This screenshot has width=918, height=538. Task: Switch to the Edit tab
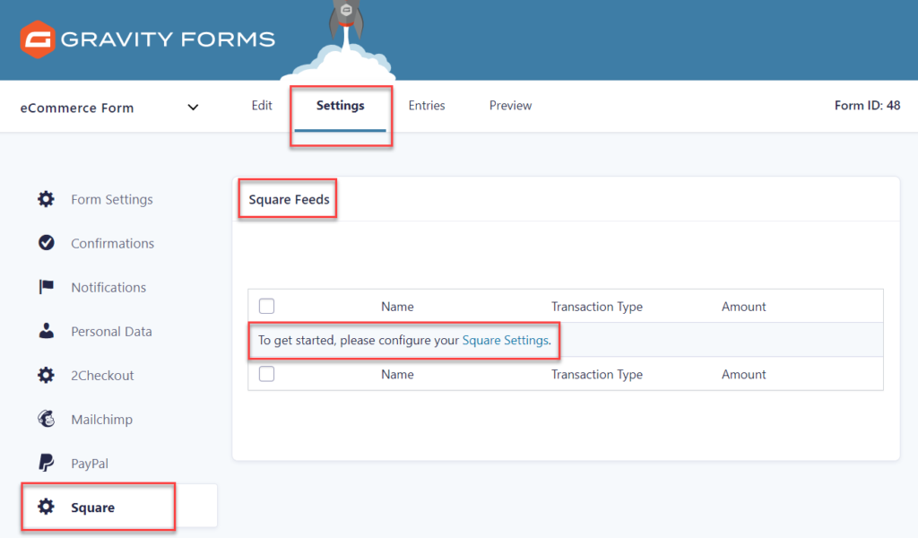261,105
